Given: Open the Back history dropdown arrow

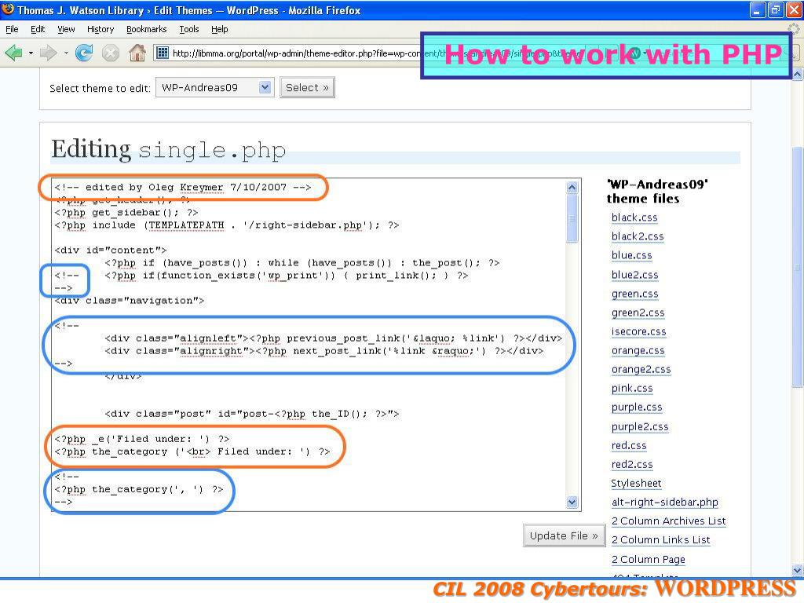Looking at the screenshot, I should click(x=31, y=53).
